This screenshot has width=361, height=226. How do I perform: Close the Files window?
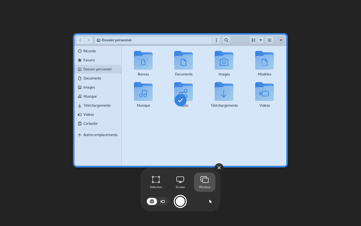(x=281, y=40)
